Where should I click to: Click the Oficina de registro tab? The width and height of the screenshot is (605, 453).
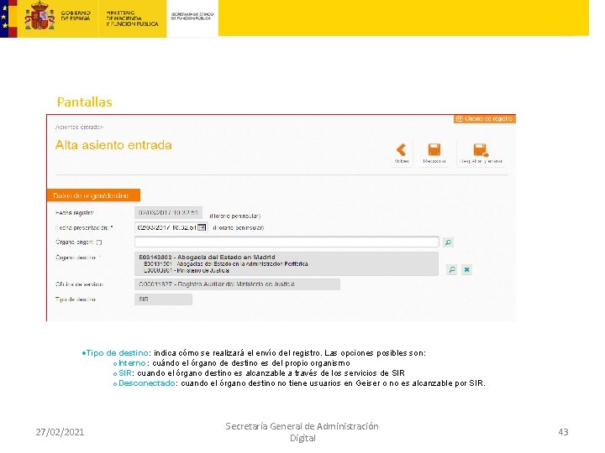pos(485,119)
